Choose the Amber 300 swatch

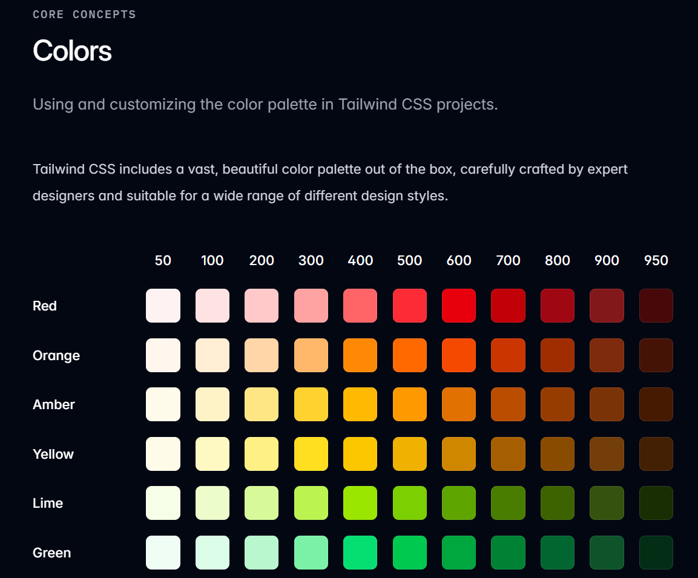click(311, 404)
